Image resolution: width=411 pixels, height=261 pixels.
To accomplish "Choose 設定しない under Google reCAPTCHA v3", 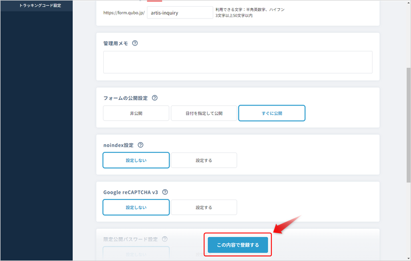I will (136, 207).
